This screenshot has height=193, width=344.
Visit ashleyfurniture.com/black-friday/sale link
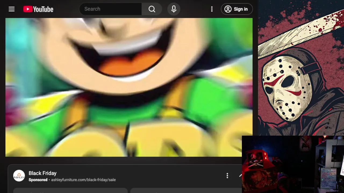83,180
